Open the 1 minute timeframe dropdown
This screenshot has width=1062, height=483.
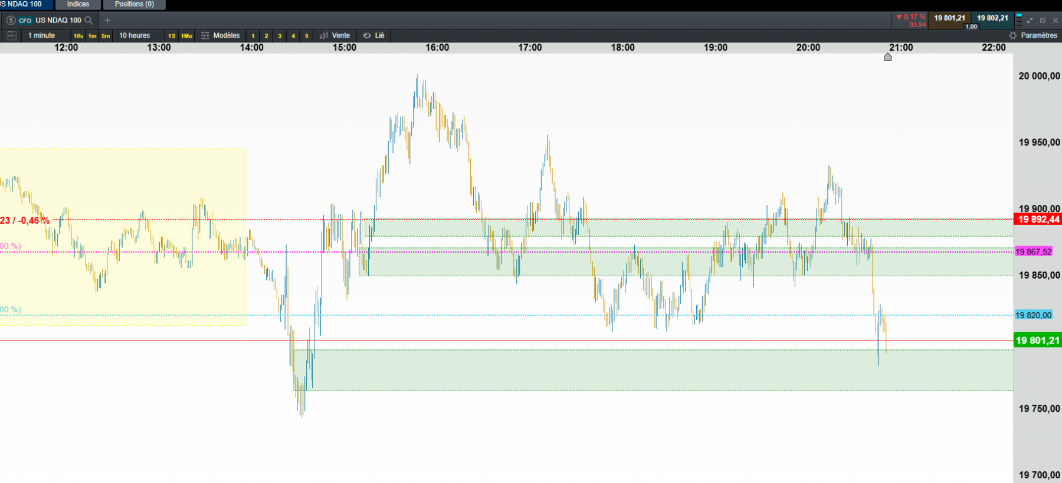[x=41, y=35]
